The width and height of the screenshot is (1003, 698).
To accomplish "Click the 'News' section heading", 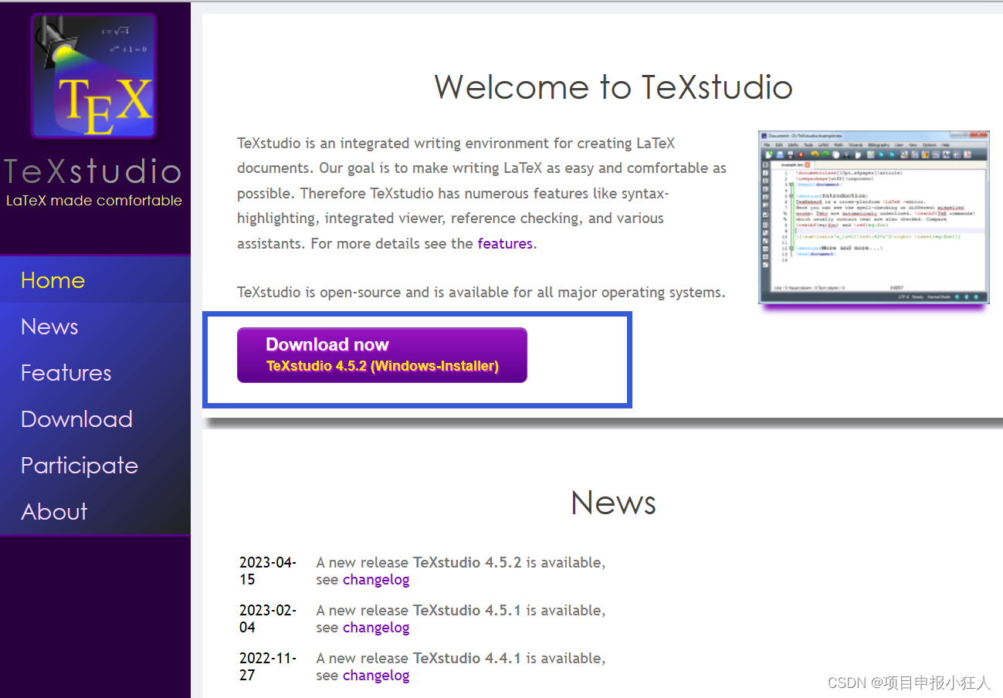I will [614, 503].
